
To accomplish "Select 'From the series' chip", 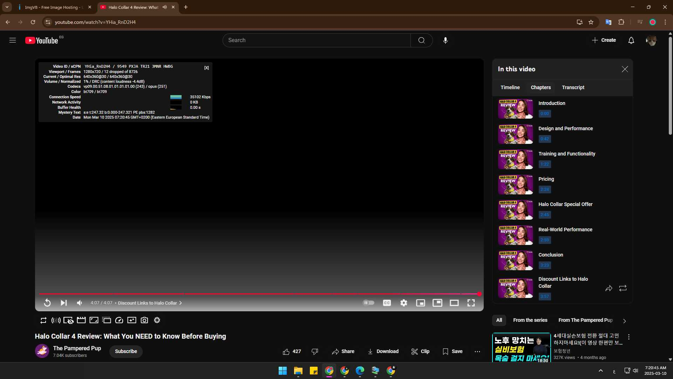I will point(530,320).
